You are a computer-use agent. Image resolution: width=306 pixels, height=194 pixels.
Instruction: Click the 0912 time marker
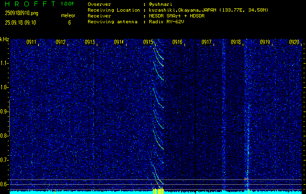[60, 42]
